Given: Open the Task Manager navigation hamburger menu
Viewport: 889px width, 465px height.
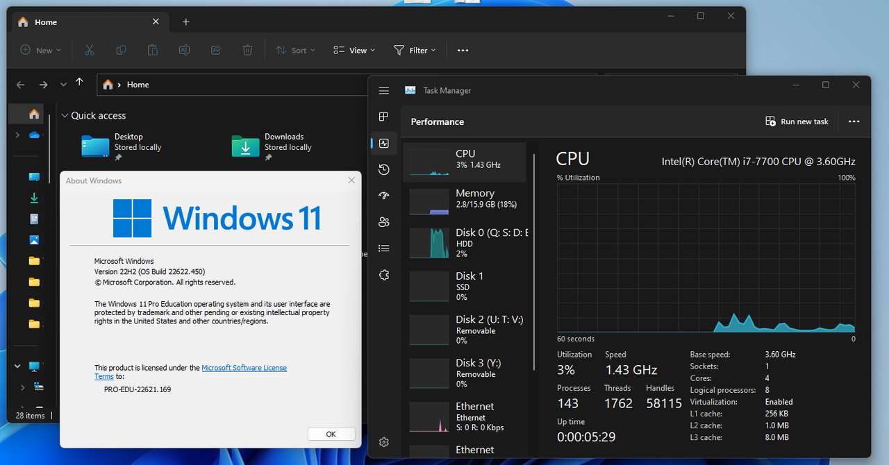Looking at the screenshot, I should tap(384, 91).
